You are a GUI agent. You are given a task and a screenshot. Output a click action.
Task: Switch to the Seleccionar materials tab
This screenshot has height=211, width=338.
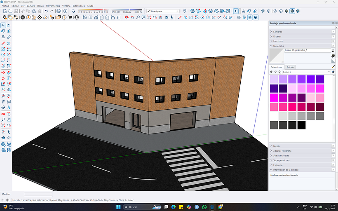pyautogui.click(x=277, y=67)
